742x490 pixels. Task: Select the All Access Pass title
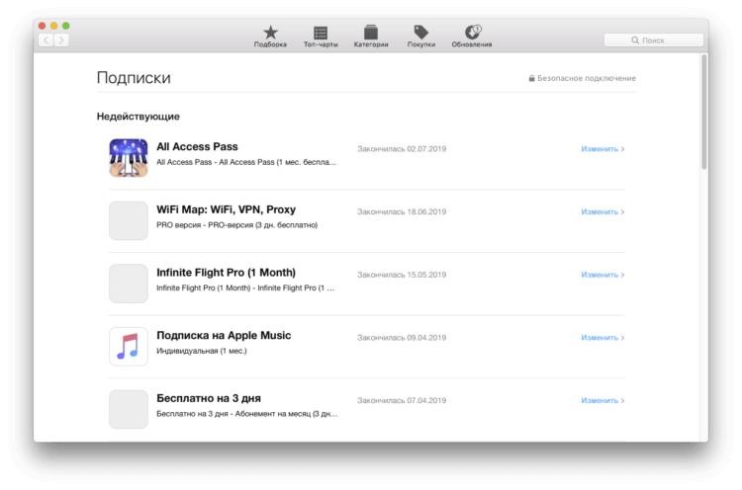pyautogui.click(x=197, y=146)
